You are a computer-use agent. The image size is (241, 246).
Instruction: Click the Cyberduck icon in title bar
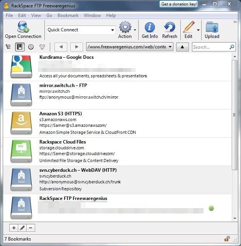7,6
